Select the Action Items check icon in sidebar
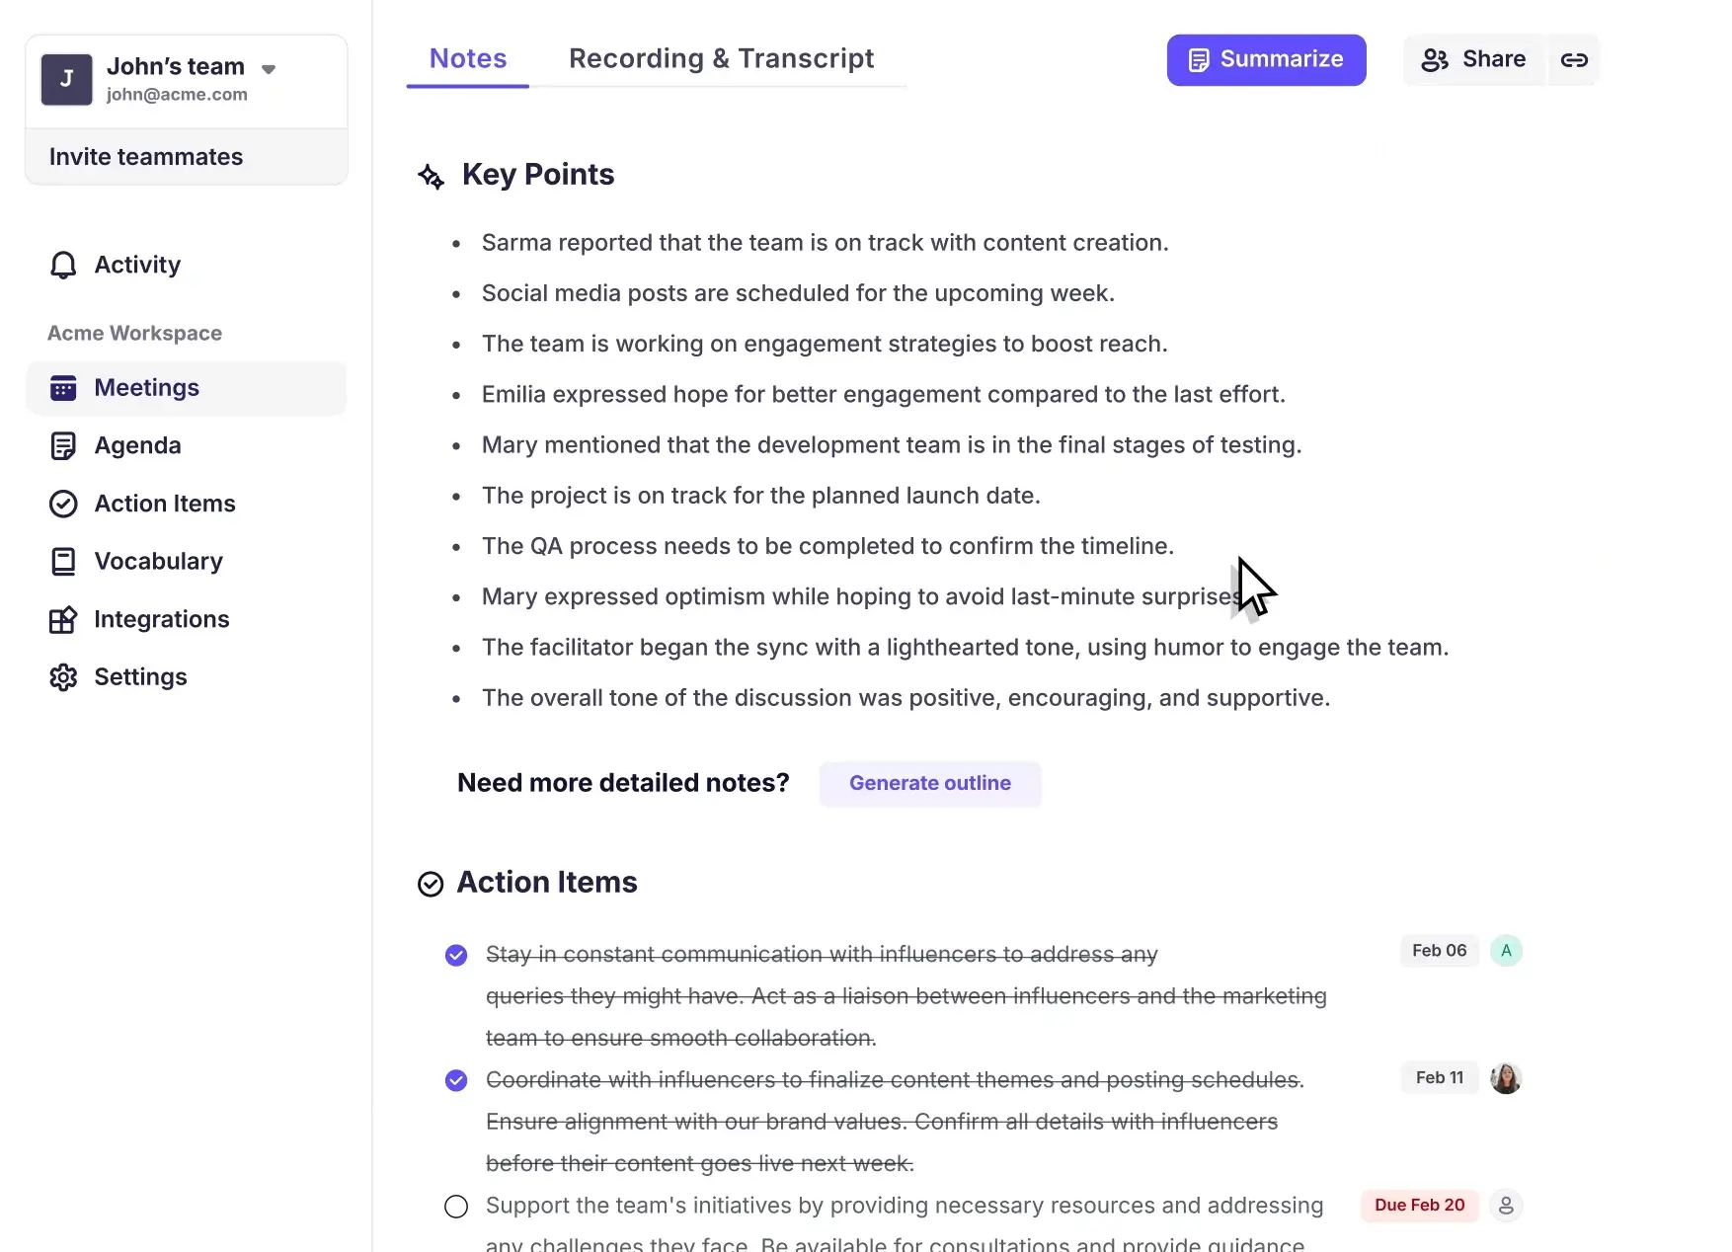Viewport: 1732px width, 1252px height. click(63, 504)
